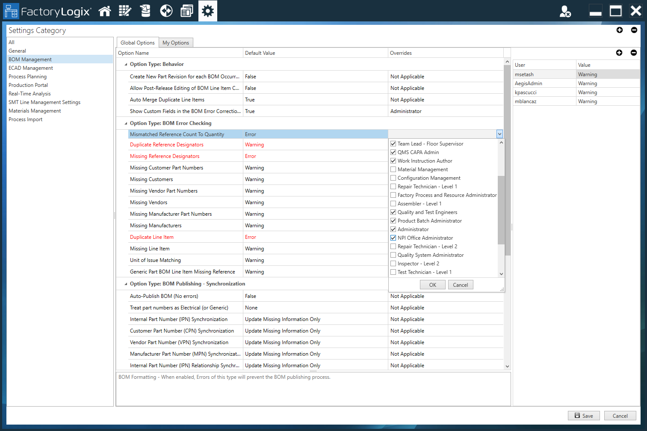This screenshot has width=647, height=431.
Task: Select the Global Options tab
Action: click(x=137, y=42)
